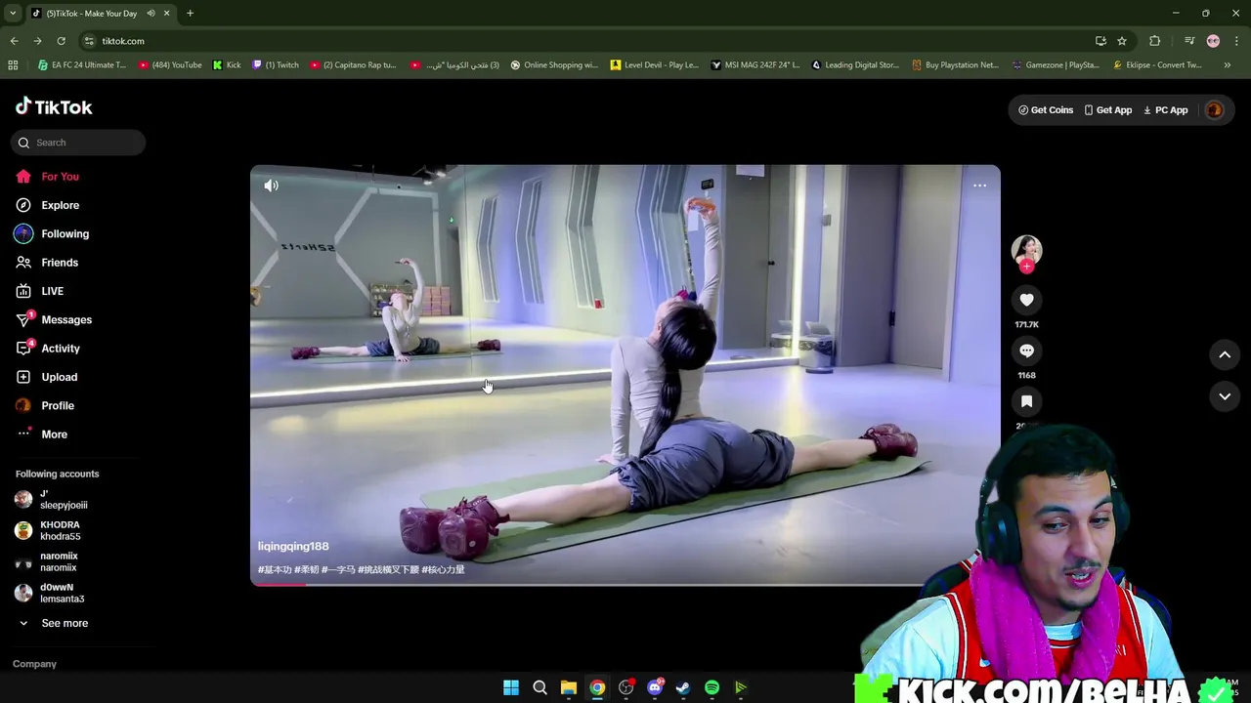Image resolution: width=1251 pixels, height=703 pixels.
Task: Click the browser forward arrow
Action: click(37, 41)
